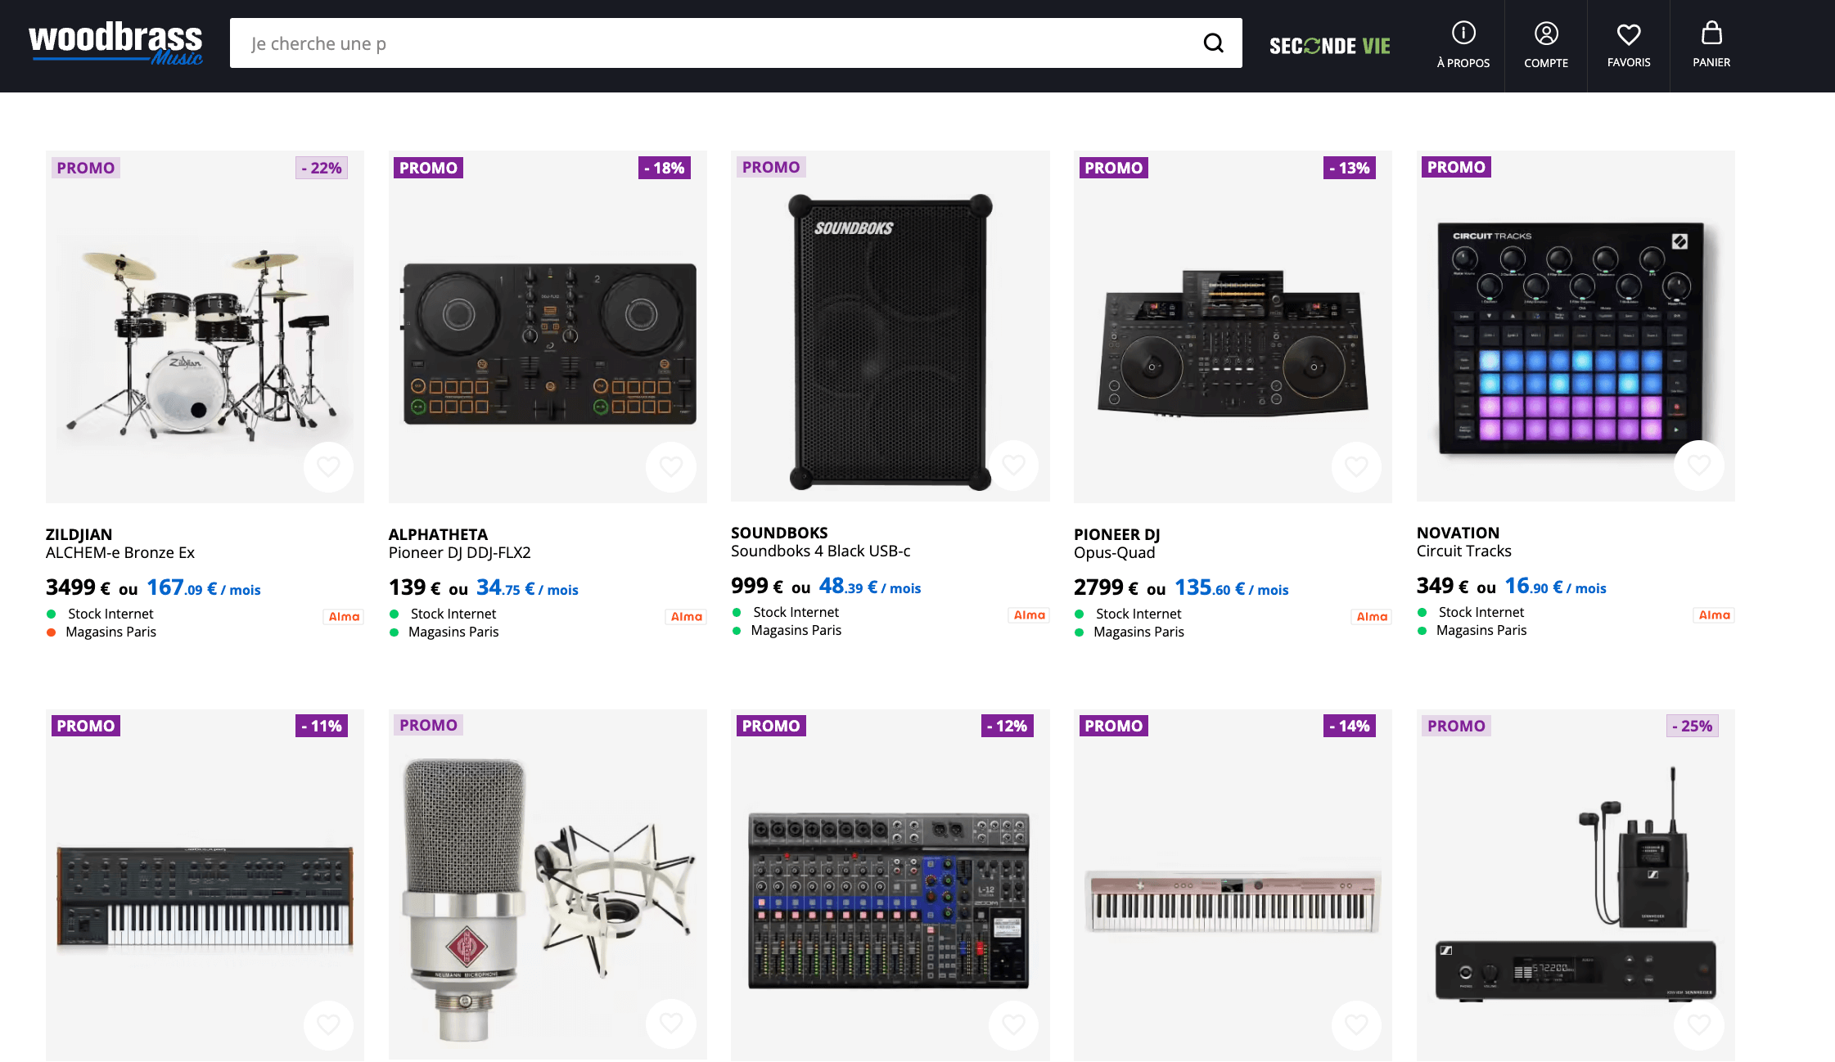The image size is (1835, 1062).
Task: Open the Compte account icon
Action: coord(1545,45)
